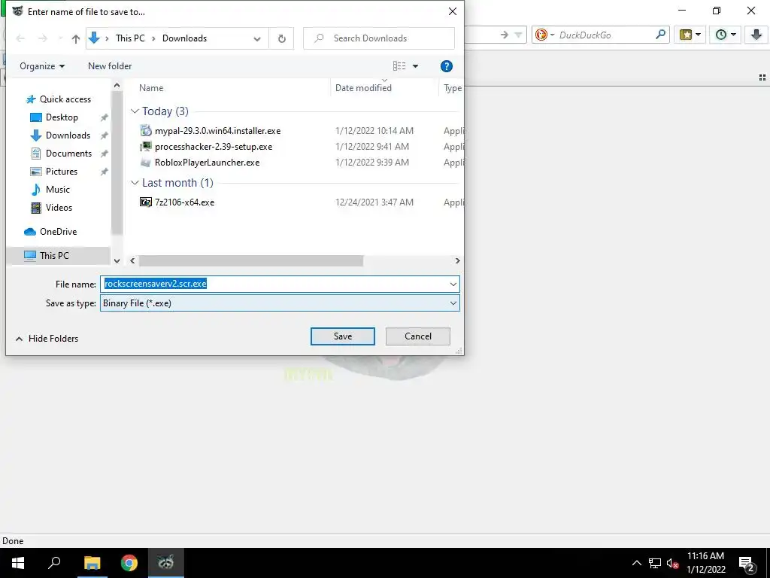Open the browser history clock button
The width and height of the screenshot is (770, 578).
725,35
